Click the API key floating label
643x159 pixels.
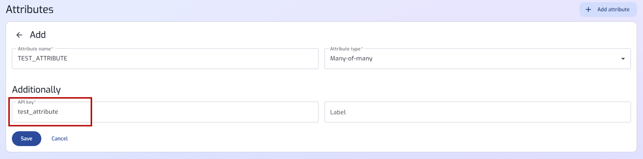coord(27,102)
